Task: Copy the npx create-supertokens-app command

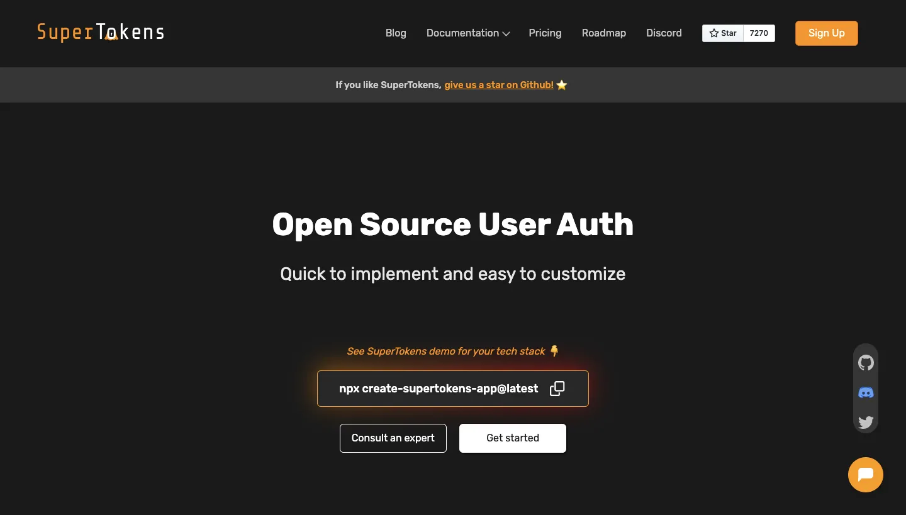Action: 557,389
